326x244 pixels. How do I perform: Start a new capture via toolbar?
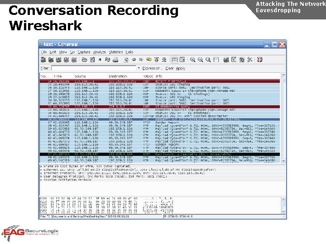pos(58,60)
